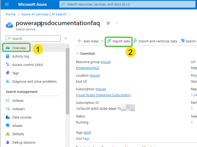
Task: Collapse the sidebar with double chevron
Action: (x=66, y=38)
